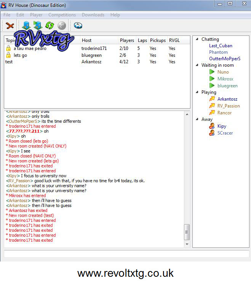Open the Help menu
The height and width of the screenshot is (284, 251).
pyautogui.click(x=115, y=15)
